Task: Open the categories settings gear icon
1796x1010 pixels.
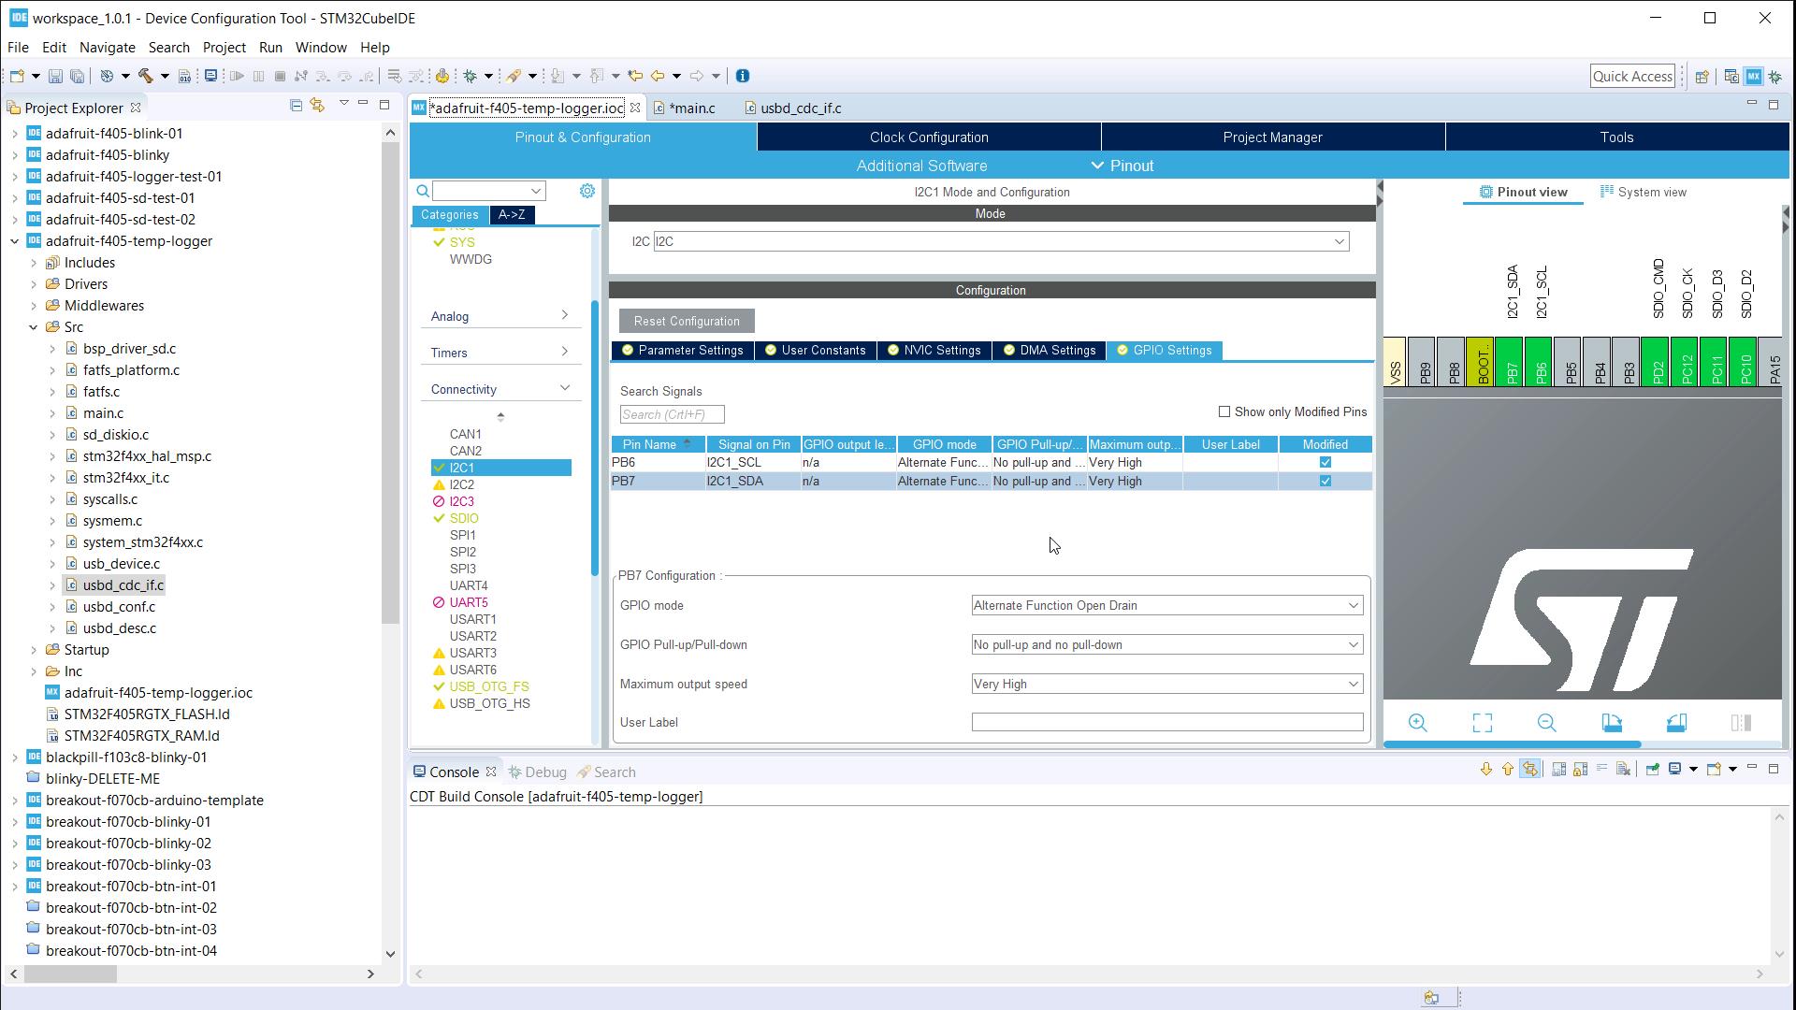Action: (587, 191)
